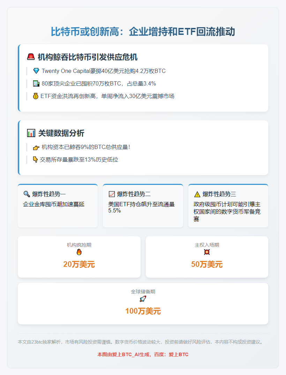Click the 20万美元 price value

click(79, 264)
